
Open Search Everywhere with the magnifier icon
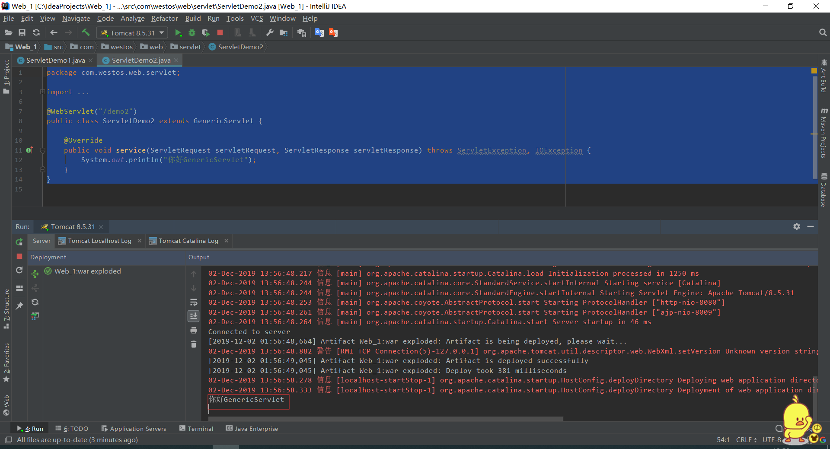[x=822, y=32]
